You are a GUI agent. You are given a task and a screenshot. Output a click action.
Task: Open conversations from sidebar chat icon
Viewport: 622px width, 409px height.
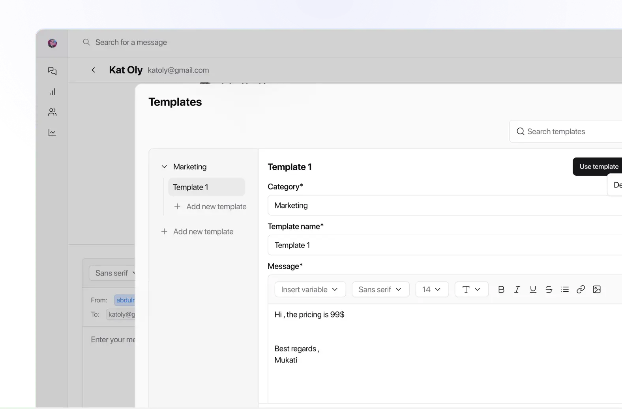(52, 71)
